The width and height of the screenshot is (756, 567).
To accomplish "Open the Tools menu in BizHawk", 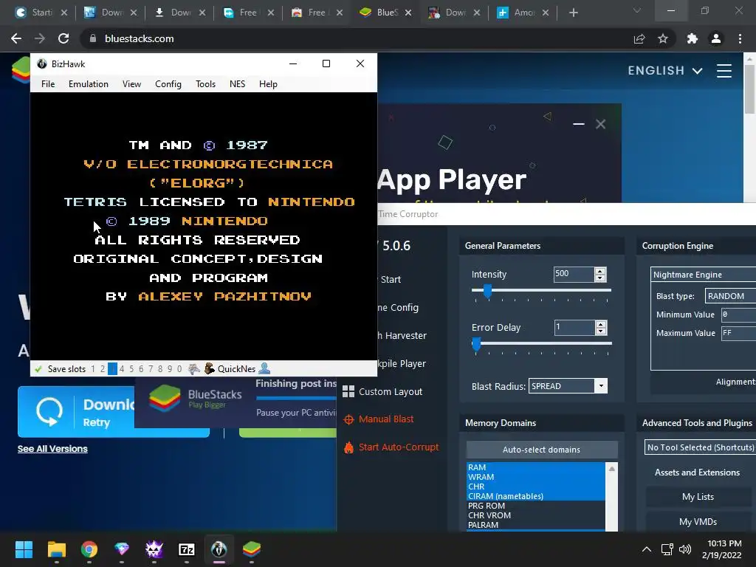I will (x=205, y=84).
